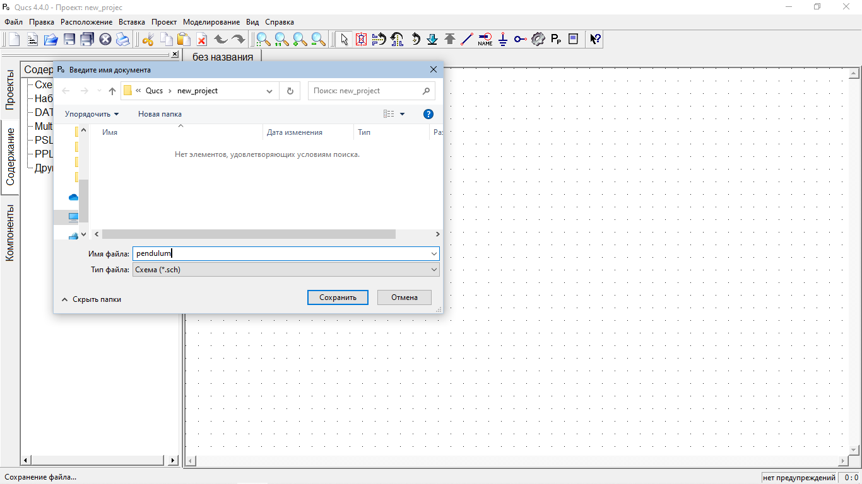
Task: Click the simulate gear icon
Action: [x=538, y=39]
